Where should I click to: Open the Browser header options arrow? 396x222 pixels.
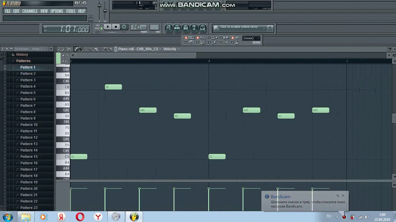[2, 49]
